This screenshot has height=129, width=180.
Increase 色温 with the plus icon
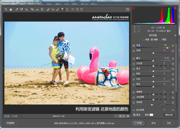(x=173, y=46)
